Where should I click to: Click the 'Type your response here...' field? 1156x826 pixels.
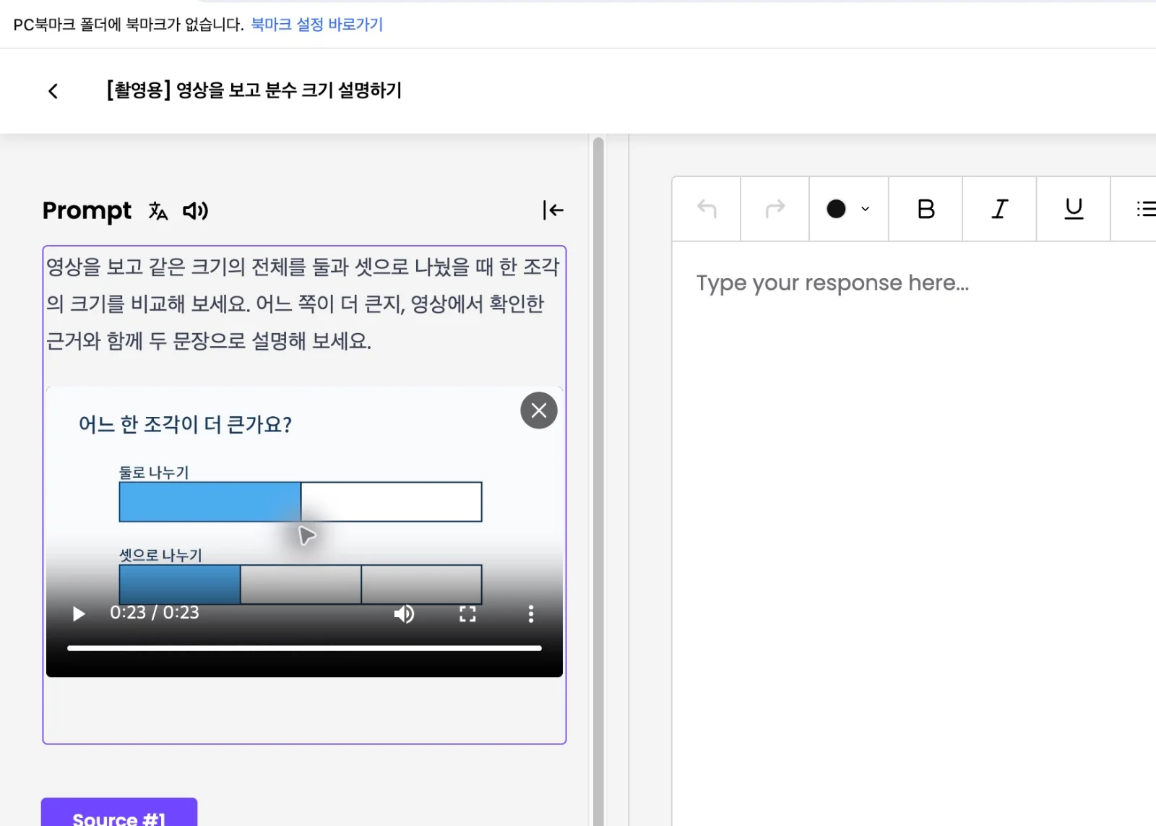(914, 535)
